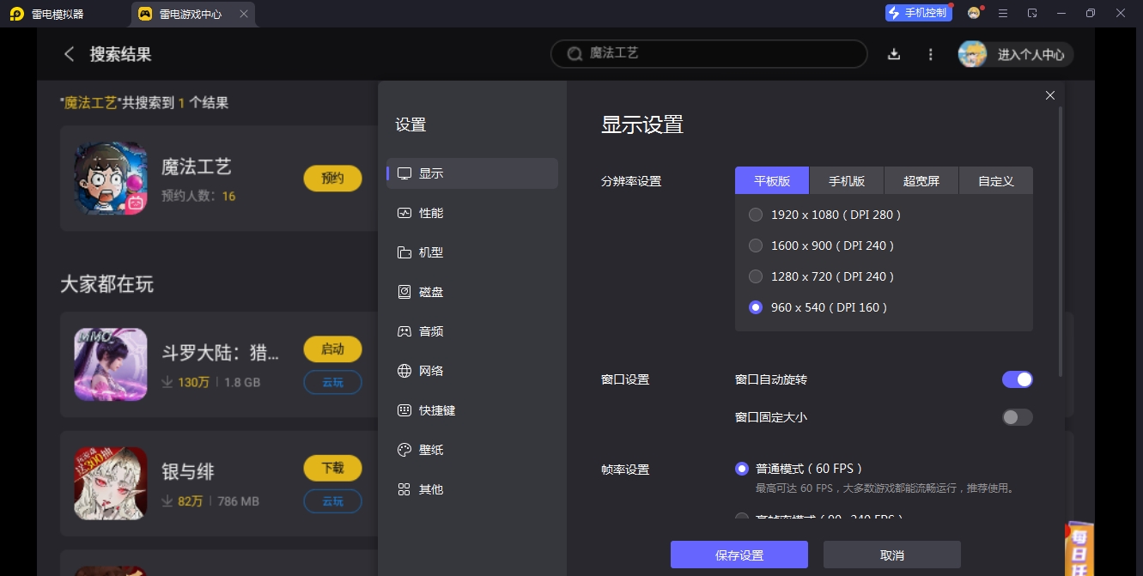
Task: Enable the 窗口固定大小 switch
Action: [1017, 417]
